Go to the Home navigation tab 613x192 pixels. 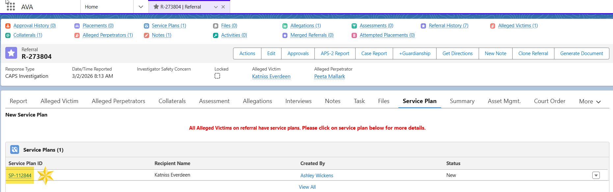click(x=92, y=7)
